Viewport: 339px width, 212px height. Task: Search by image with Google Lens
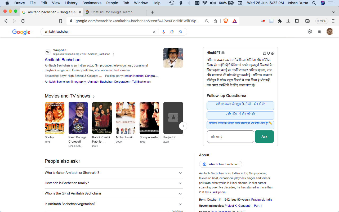click(172, 32)
